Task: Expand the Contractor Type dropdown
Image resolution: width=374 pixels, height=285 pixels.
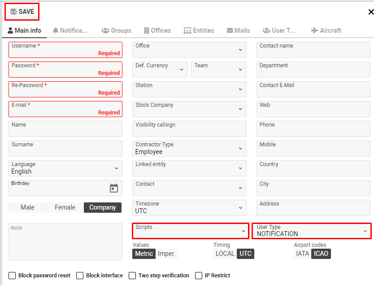Action: [241, 149]
